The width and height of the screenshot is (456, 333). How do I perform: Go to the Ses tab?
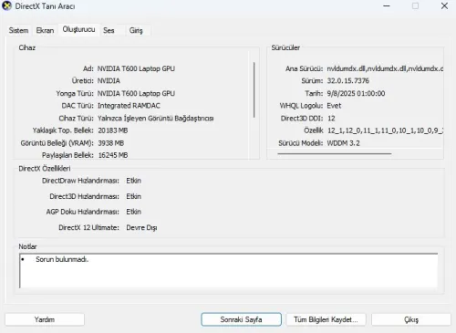point(109,30)
